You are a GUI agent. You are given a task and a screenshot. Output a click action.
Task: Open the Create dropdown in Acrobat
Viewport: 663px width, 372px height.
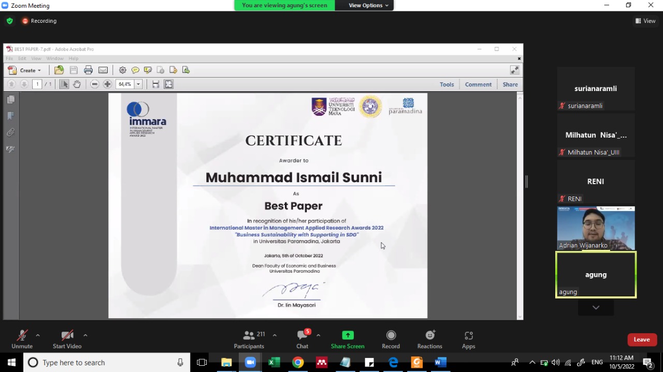point(28,70)
